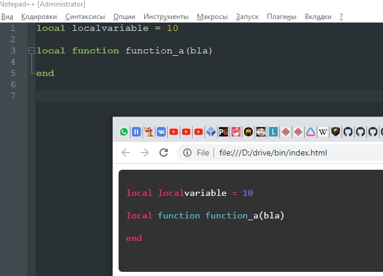Open the YouTube tab beside the blue cube tab
Screen dimensions: 383x276
tap(199, 132)
